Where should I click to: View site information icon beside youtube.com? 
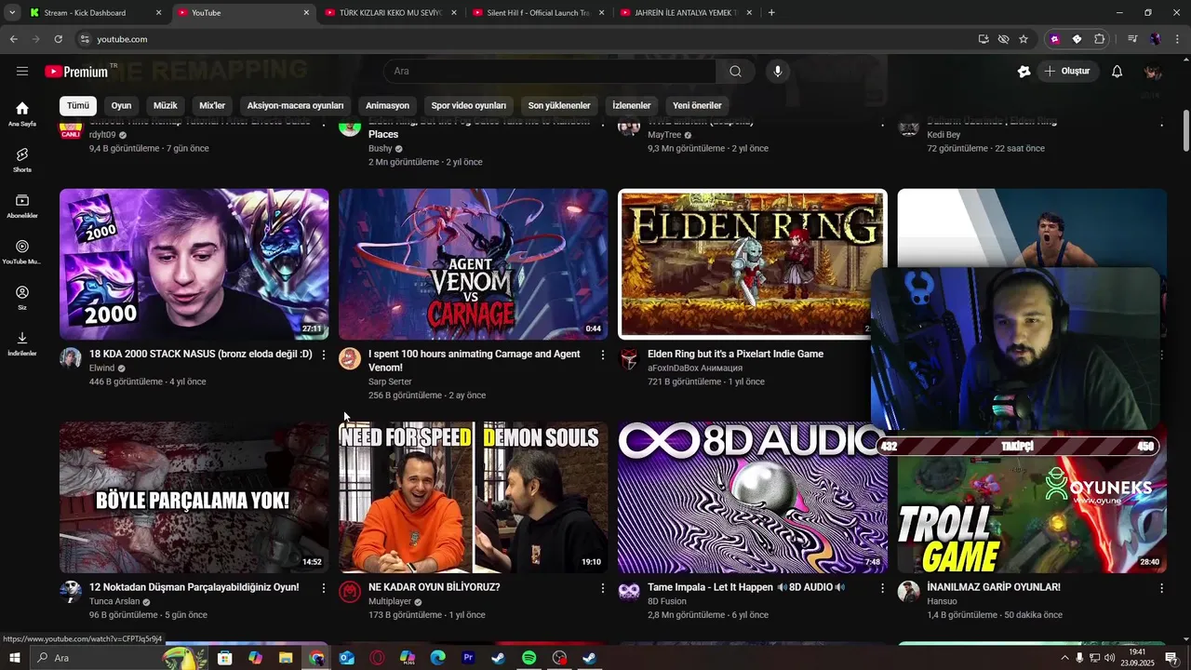(84, 39)
